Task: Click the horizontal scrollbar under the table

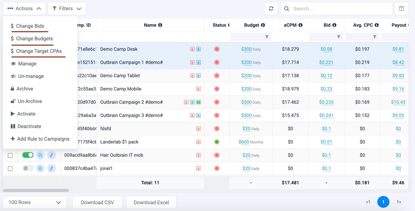Action: pos(36,191)
